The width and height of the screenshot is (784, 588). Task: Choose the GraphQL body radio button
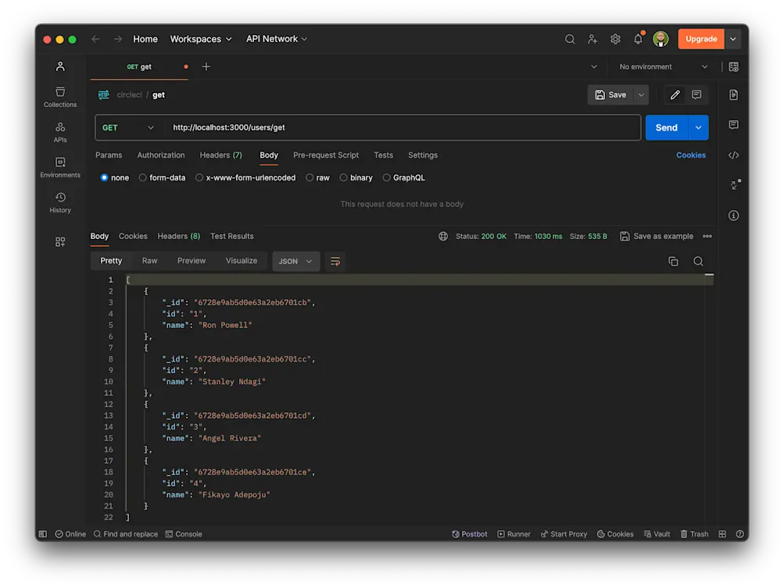tap(387, 178)
